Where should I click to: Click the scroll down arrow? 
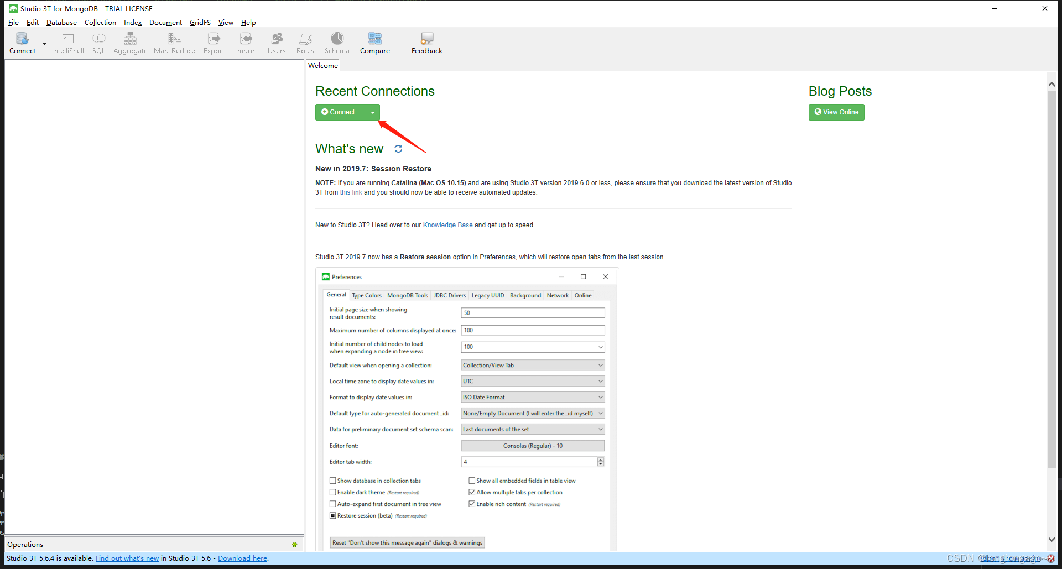pyautogui.click(x=1051, y=540)
